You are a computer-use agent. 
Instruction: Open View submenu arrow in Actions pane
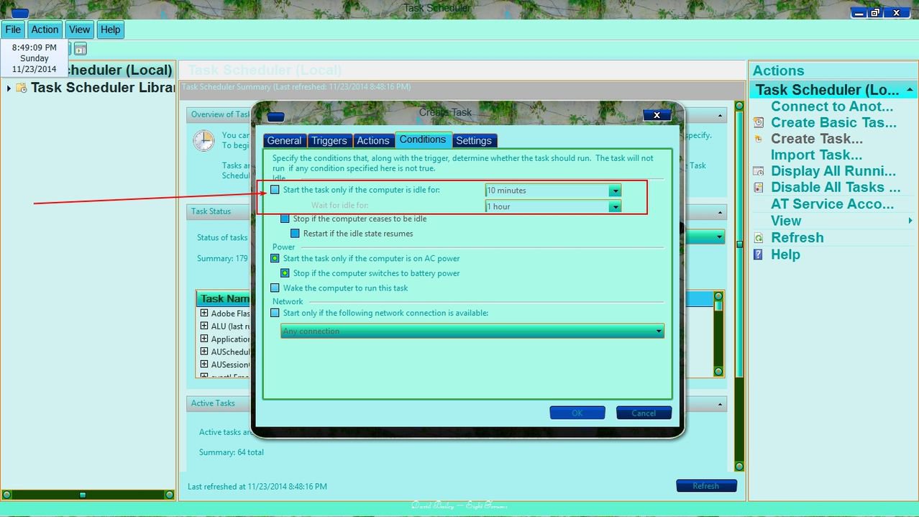(x=910, y=221)
